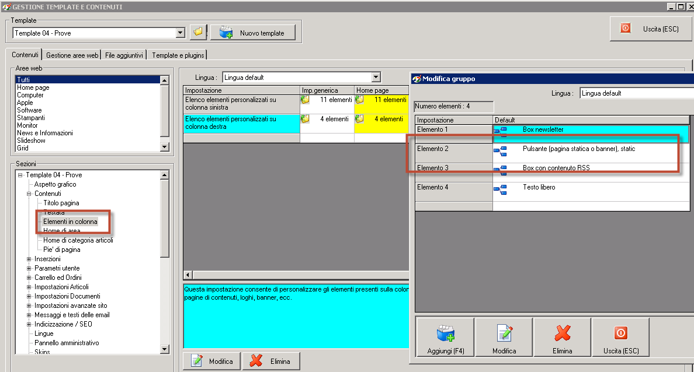Image resolution: width=694 pixels, height=372 pixels.
Task: Expand the Parametri utente tree node
Action: coord(29,268)
